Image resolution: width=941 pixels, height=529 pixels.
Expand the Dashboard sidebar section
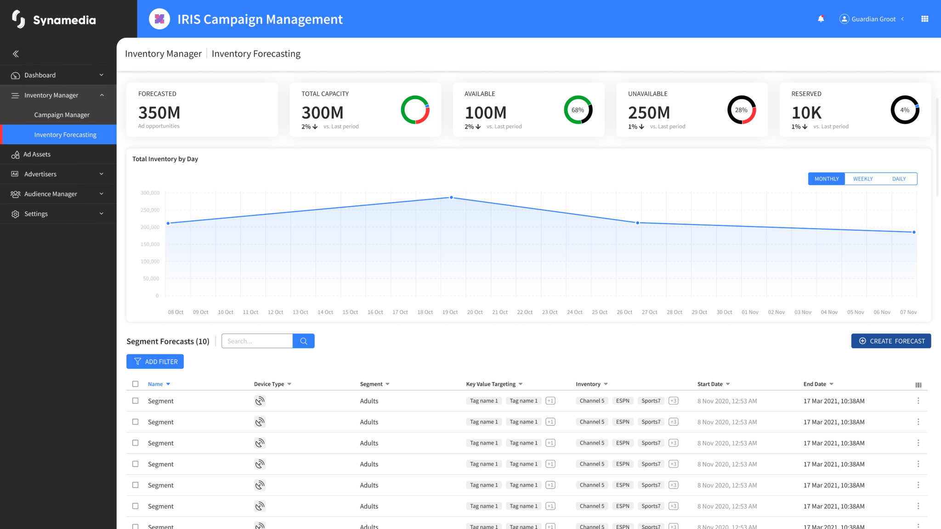point(58,75)
